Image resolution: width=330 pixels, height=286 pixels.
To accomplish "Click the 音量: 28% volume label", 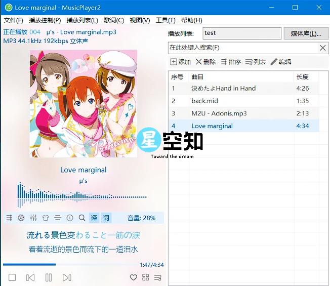I will pos(141,218).
